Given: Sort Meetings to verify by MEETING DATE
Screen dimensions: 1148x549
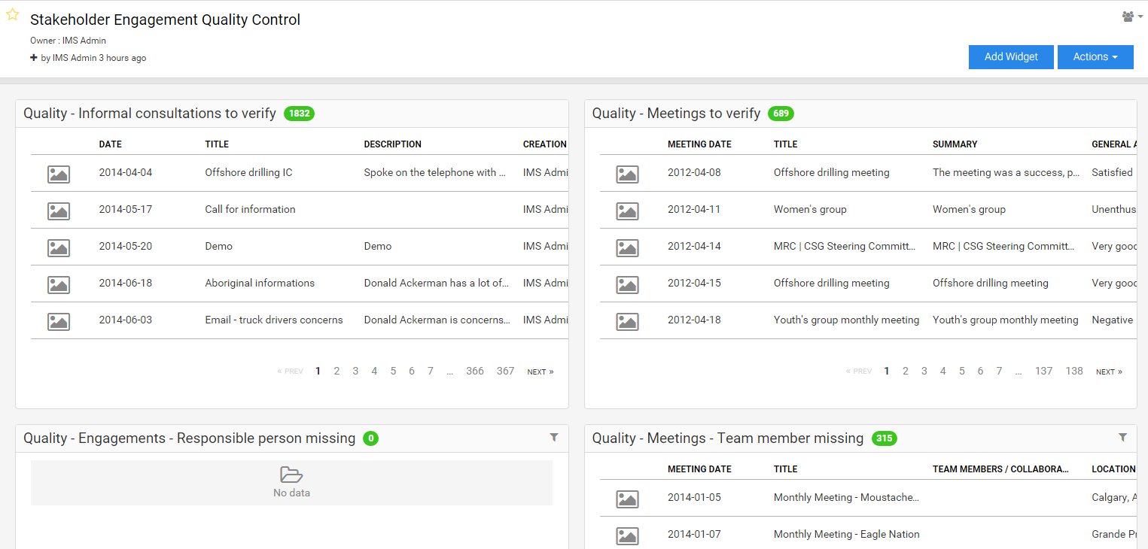Looking at the screenshot, I should (x=699, y=144).
